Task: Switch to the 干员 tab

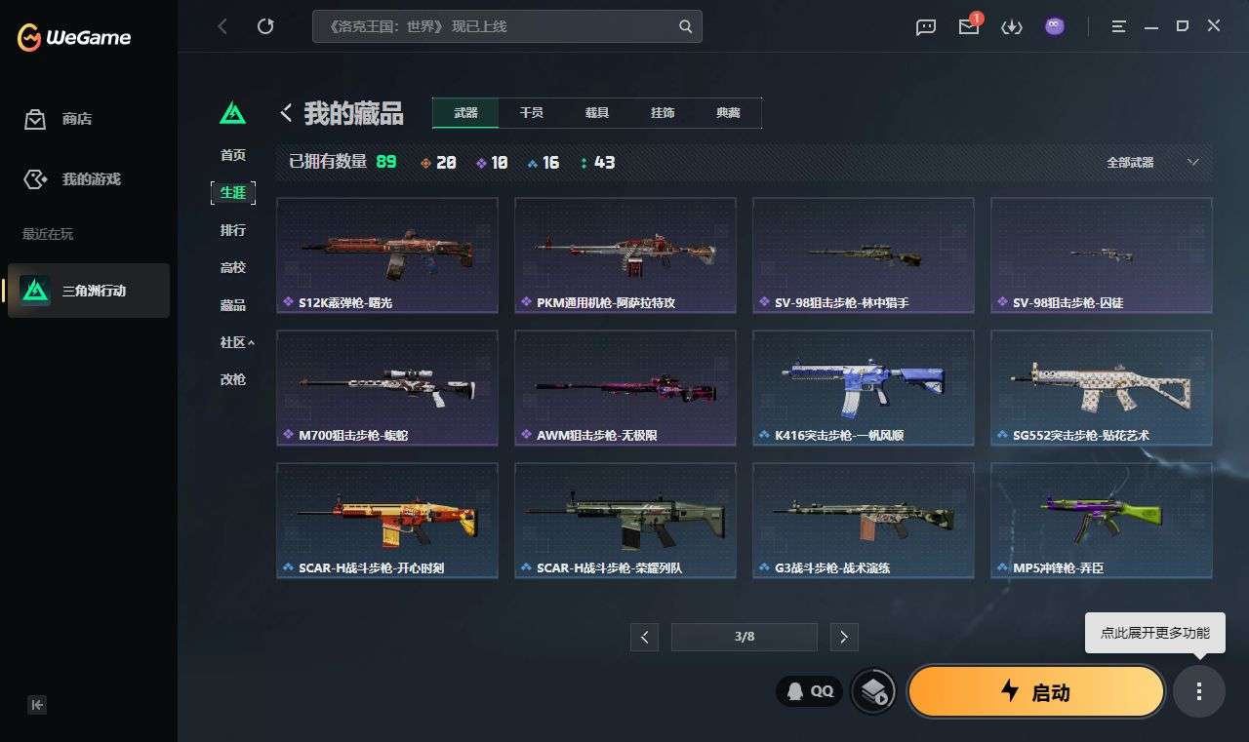Action: [x=532, y=113]
